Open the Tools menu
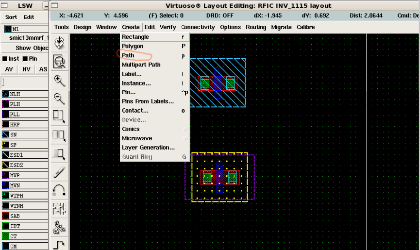This screenshot has height=250, width=420. [x=62, y=27]
